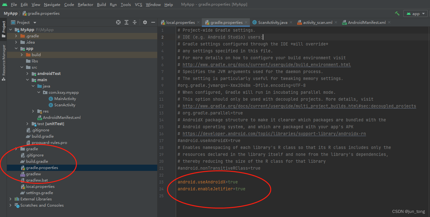
Task: Open the Project view mode dropdown
Action: pyautogui.click(x=35, y=23)
